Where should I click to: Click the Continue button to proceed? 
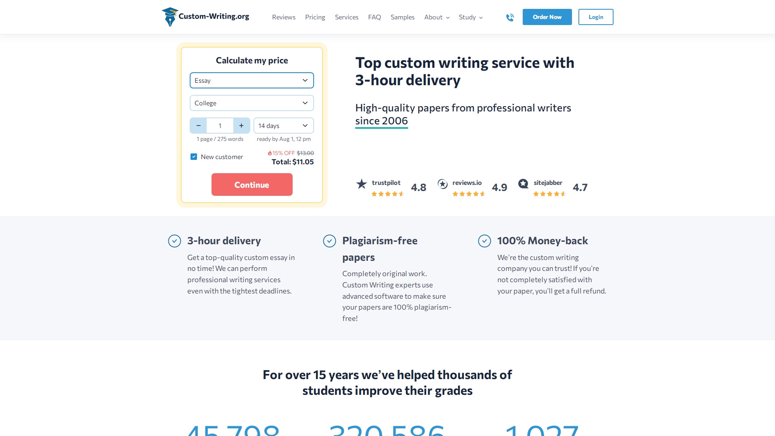[x=252, y=184]
